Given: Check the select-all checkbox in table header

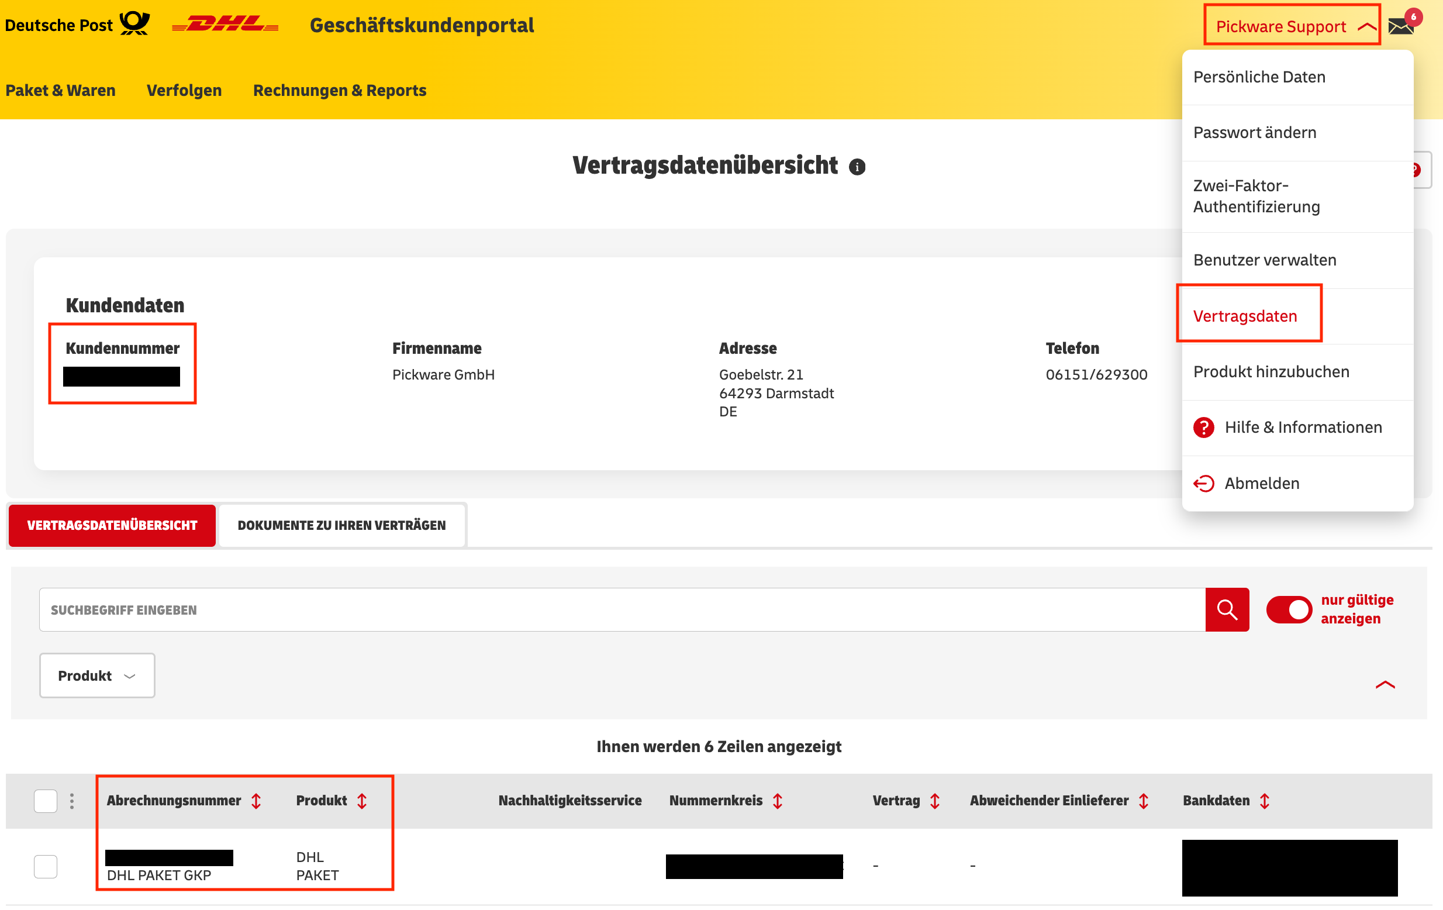Looking at the screenshot, I should point(45,800).
